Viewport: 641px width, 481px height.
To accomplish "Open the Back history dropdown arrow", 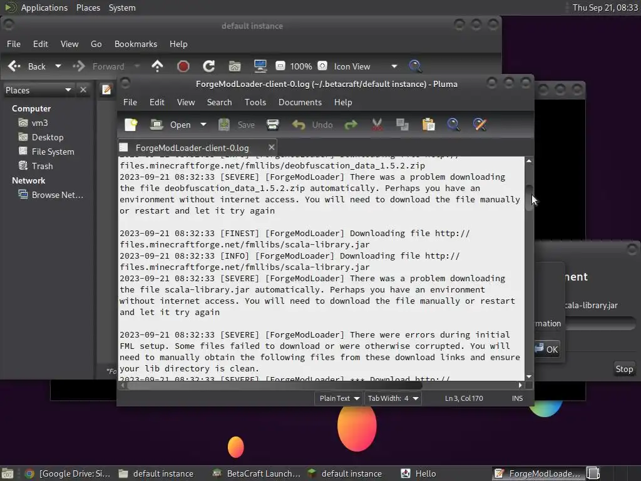I will [58, 66].
